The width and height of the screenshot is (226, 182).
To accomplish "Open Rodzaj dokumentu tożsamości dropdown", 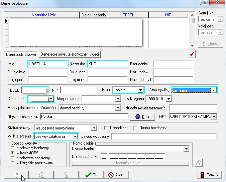I will (118, 108).
